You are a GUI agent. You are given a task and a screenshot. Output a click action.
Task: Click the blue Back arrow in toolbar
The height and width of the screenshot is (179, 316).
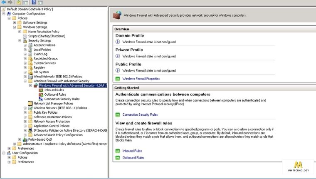click(x=3, y=2)
